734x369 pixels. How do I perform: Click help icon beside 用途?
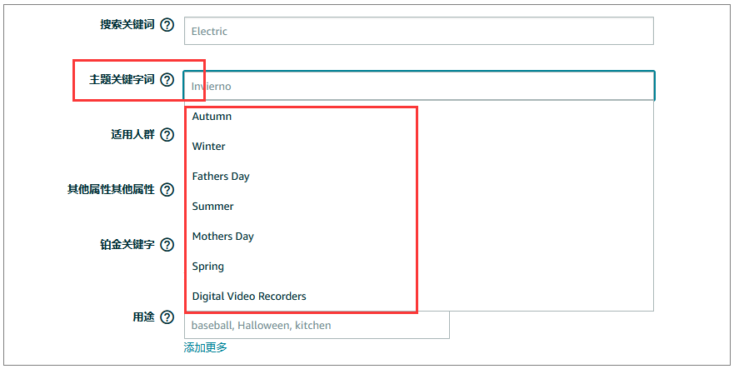[167, 317]
